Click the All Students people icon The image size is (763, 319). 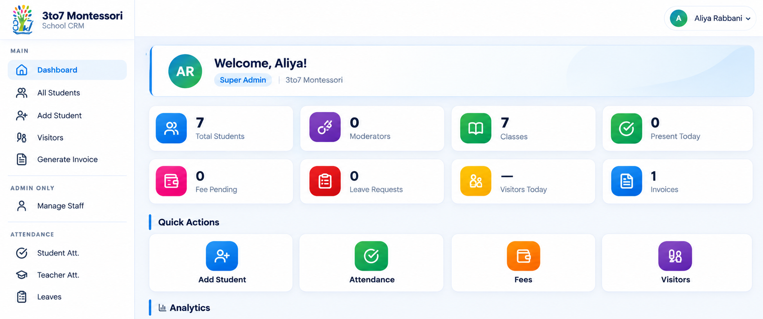tap(21, 93)
